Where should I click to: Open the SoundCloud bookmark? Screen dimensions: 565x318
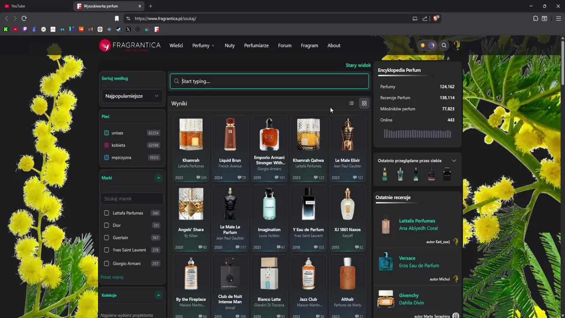[x=81, y=30]
